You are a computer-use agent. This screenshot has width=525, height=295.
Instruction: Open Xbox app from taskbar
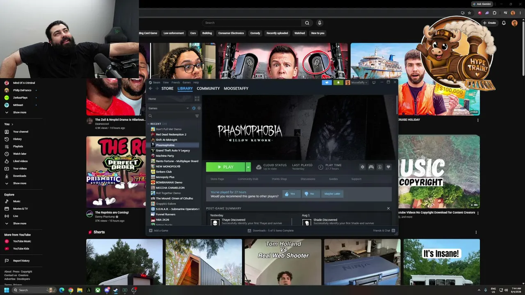pyautogui.click(x=98, y=290)
